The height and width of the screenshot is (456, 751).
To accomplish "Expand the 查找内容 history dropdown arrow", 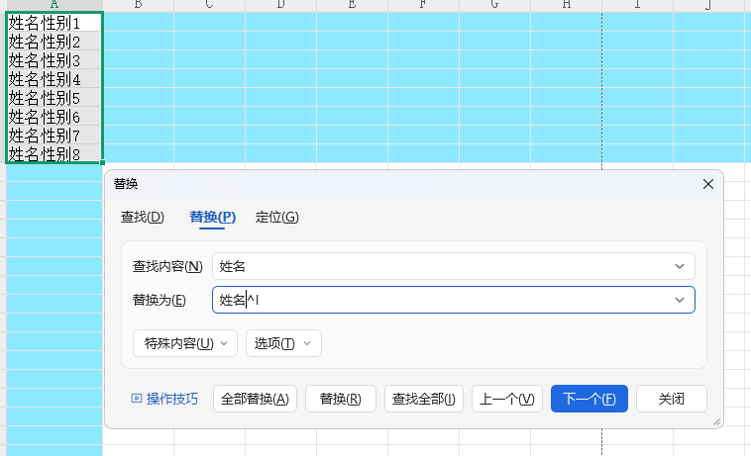I will [x=679, y=266].
